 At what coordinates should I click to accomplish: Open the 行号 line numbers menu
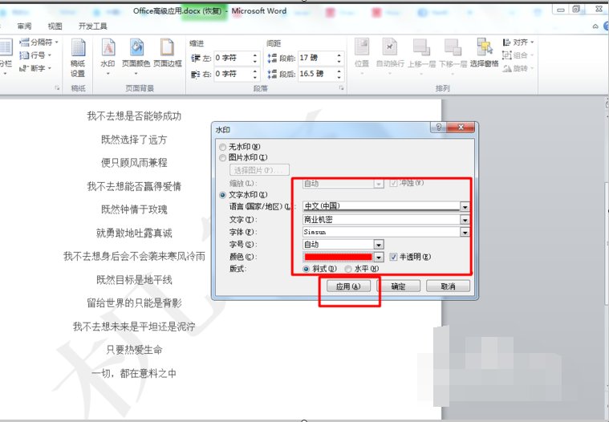(36, 55)
